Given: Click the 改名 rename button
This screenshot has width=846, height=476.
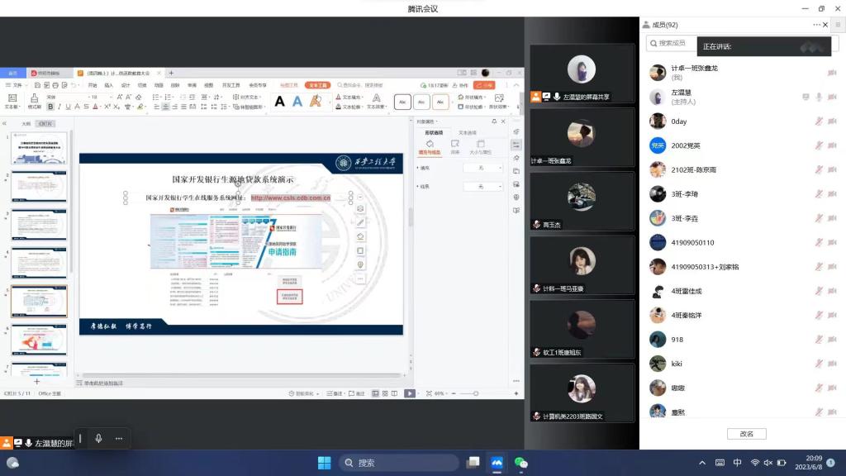Looking at the screenshot, I should 746,434.
